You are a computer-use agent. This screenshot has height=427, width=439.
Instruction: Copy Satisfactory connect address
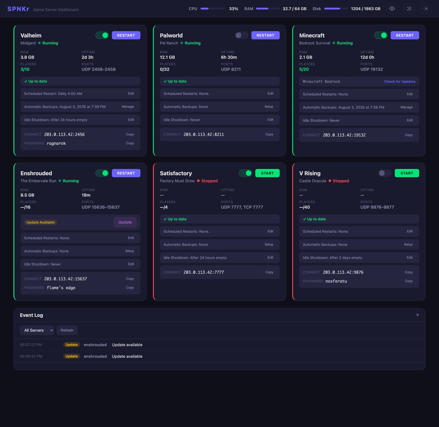tap(269, 272)
